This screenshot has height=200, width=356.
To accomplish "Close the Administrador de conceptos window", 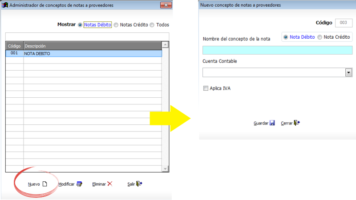I will [166, 5].
